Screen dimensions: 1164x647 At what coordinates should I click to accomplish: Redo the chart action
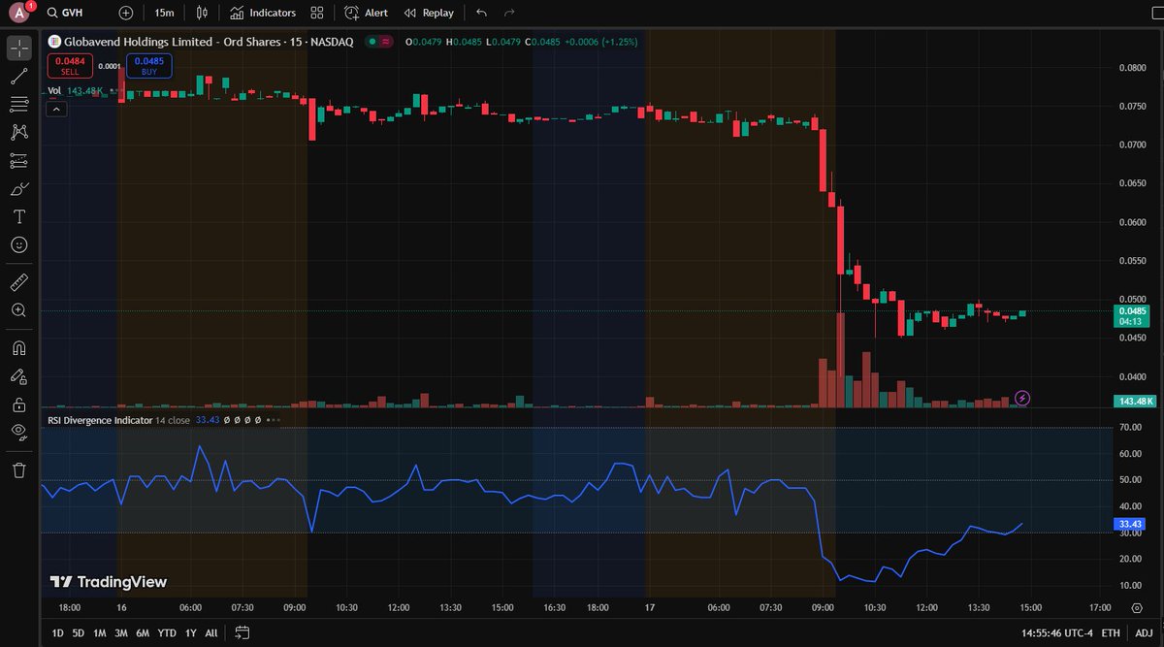point(509,14)
